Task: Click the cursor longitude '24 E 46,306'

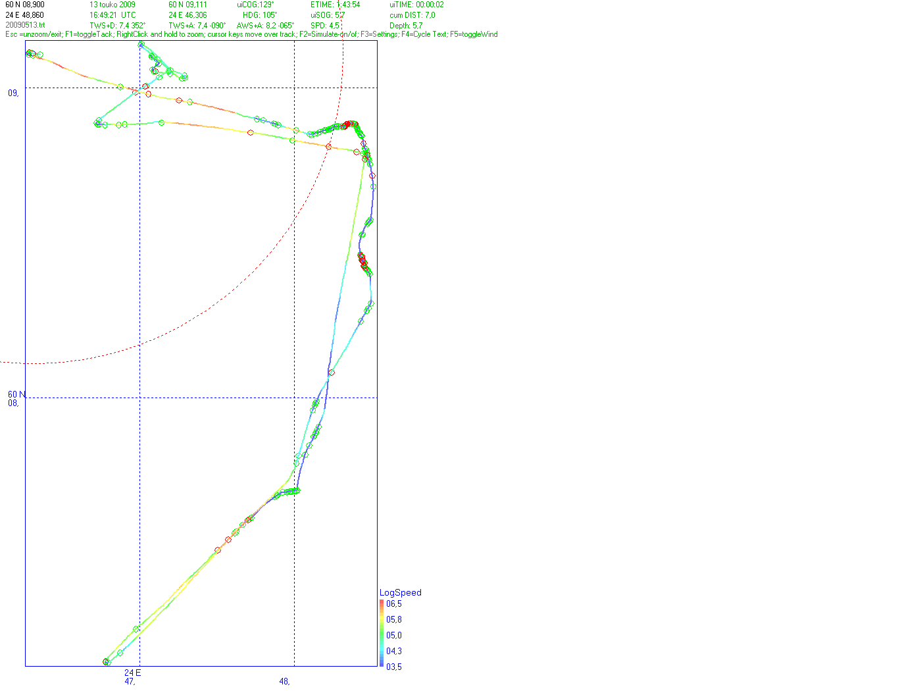Action: point(187,15)
